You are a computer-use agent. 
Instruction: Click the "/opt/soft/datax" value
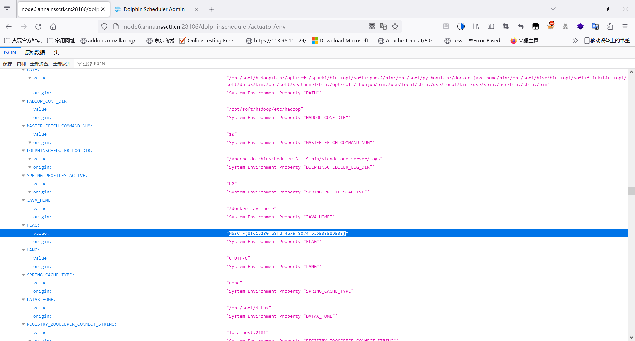click(x=249, y=308)
